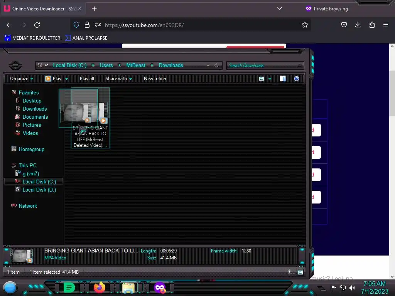
Task: Open Firefox extensions menu
Action: (372, 25)
